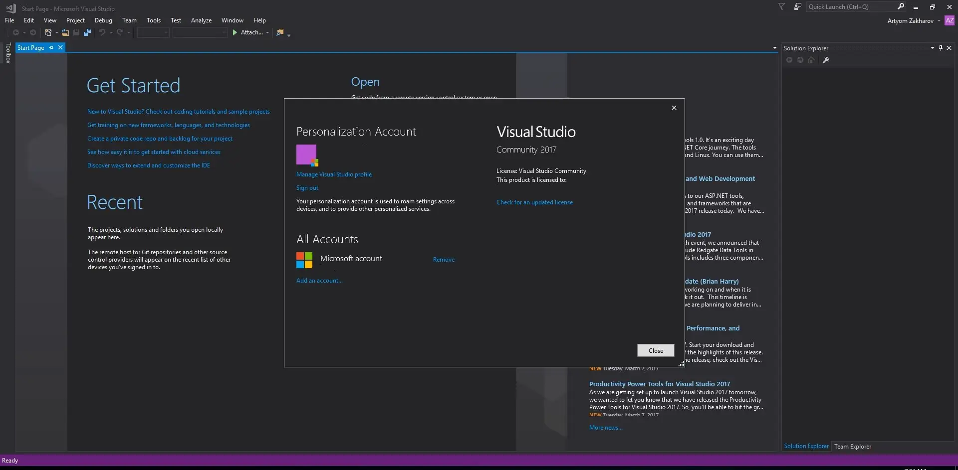Click the notifications flag icon
This screenshot has width=958, height=470.
pos(782,6)
